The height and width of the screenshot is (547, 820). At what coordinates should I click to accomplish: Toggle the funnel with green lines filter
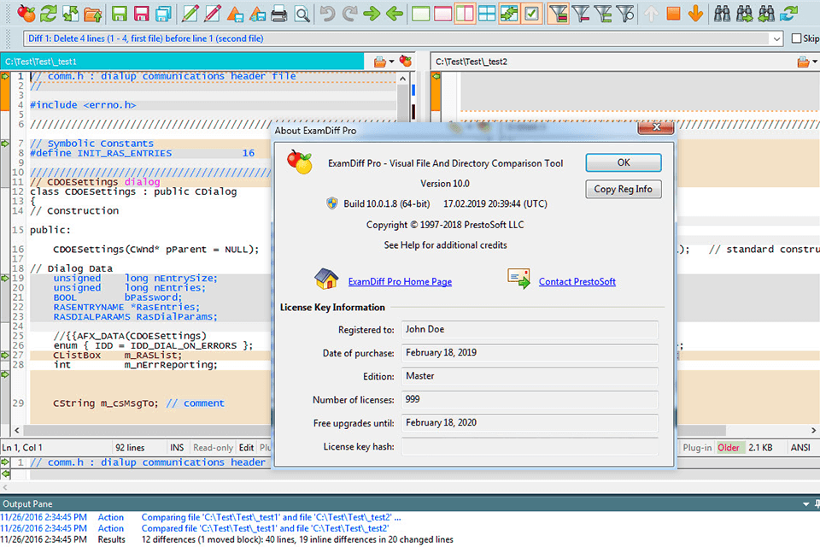tap(603, 14)
